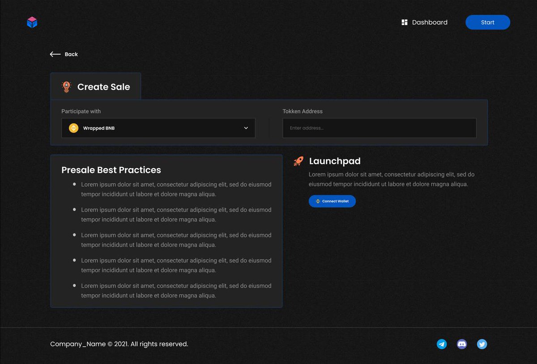Open the Participate with dropdown
The image size is (537, 364).
[158, 128]
